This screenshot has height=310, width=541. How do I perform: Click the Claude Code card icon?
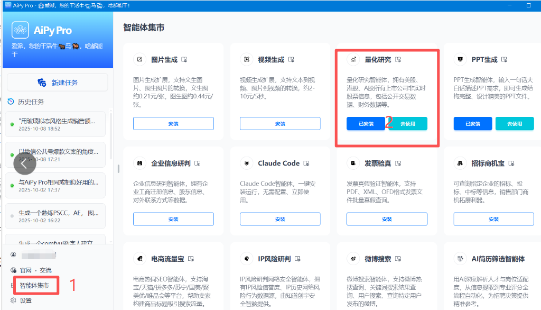coord(247,163)
